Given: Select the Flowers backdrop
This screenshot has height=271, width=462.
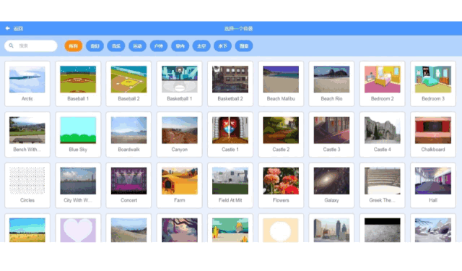Looking at the screenshot, I should tap(281, 185).
